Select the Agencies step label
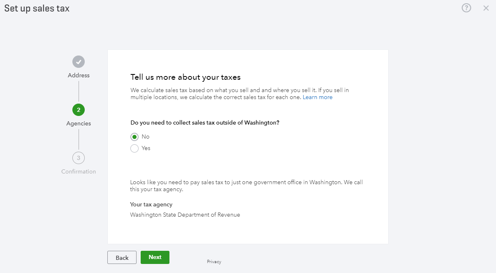This screenshot has width=496, height=273. (79, 123)
